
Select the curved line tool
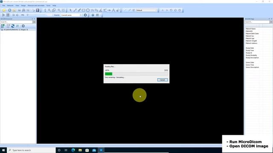[x=92, y=10]
